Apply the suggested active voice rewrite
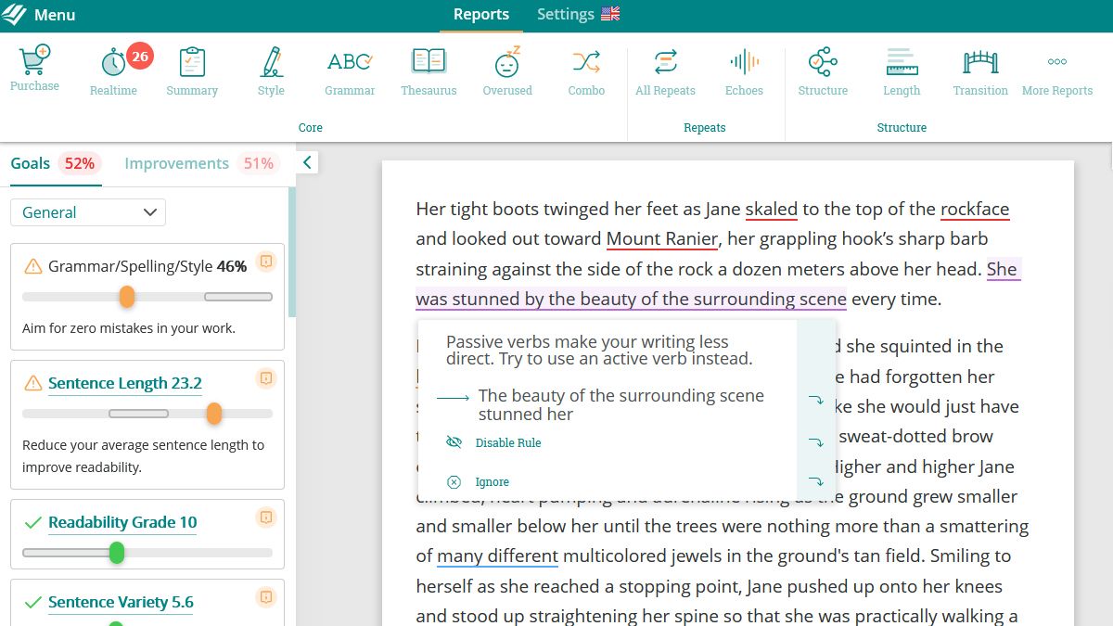Image resolution: width=1113 pixels, height=626 pixels. pyautogui.click(x=620, y=404)
